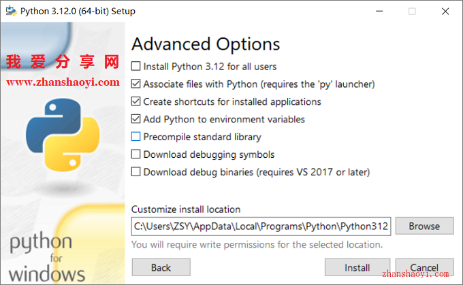Go Back to the previous setup page

point(161,267)
